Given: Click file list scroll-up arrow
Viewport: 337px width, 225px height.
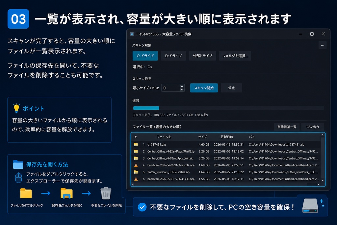Looking at the screenshot, I should tap(323, 135).
